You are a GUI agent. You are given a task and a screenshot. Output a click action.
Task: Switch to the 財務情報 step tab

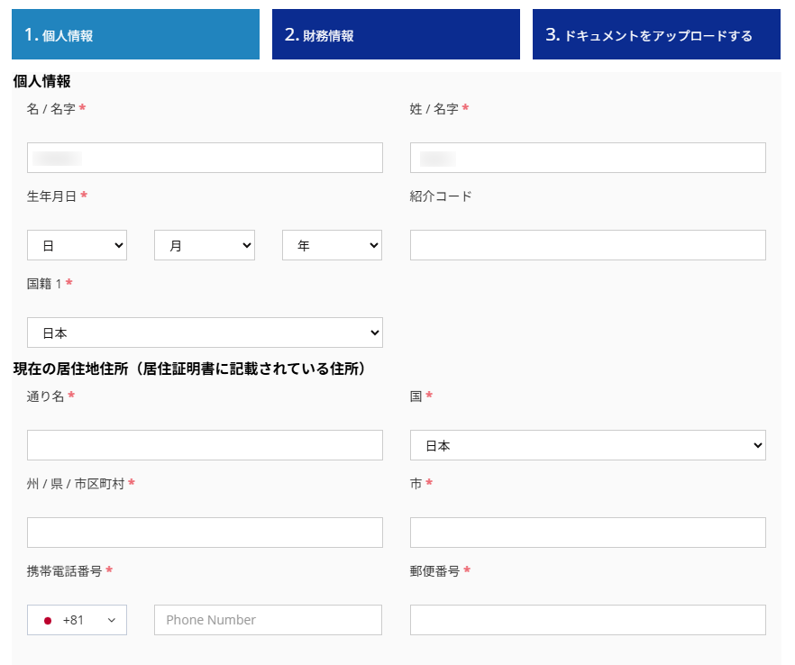(396, 35)
